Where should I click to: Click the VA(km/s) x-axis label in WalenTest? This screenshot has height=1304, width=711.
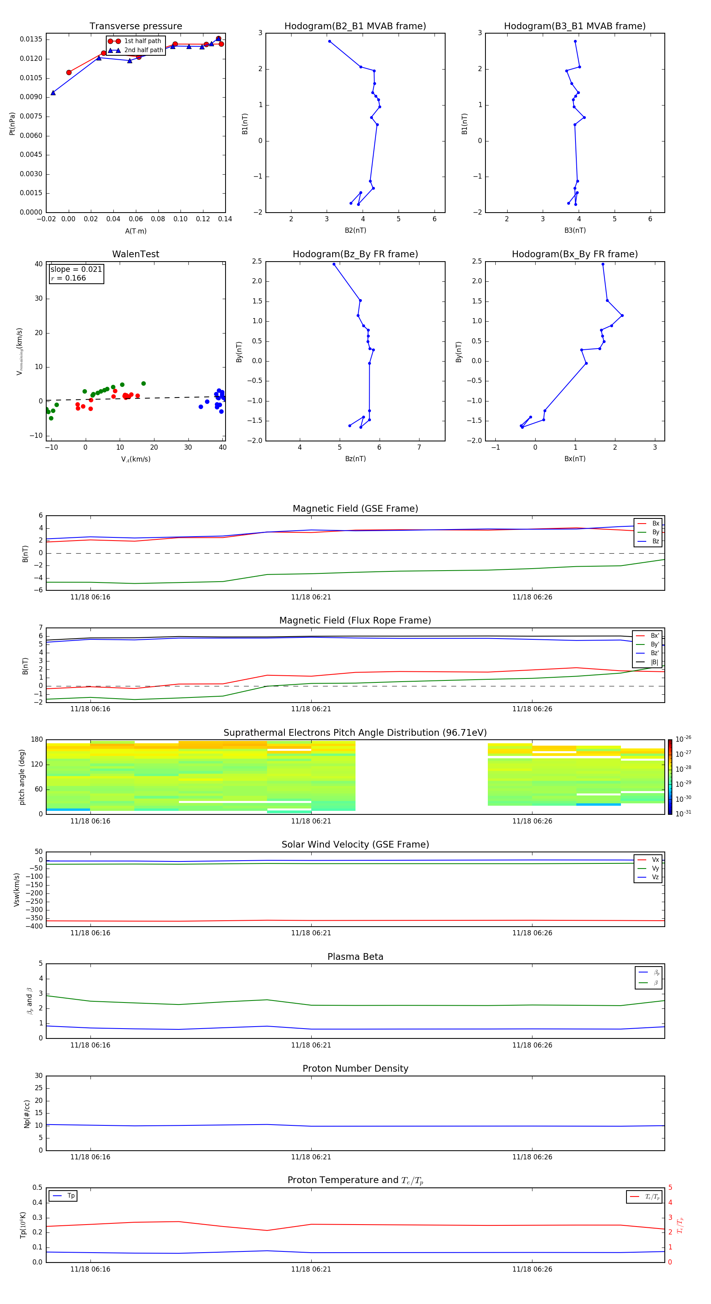point(135,460)
